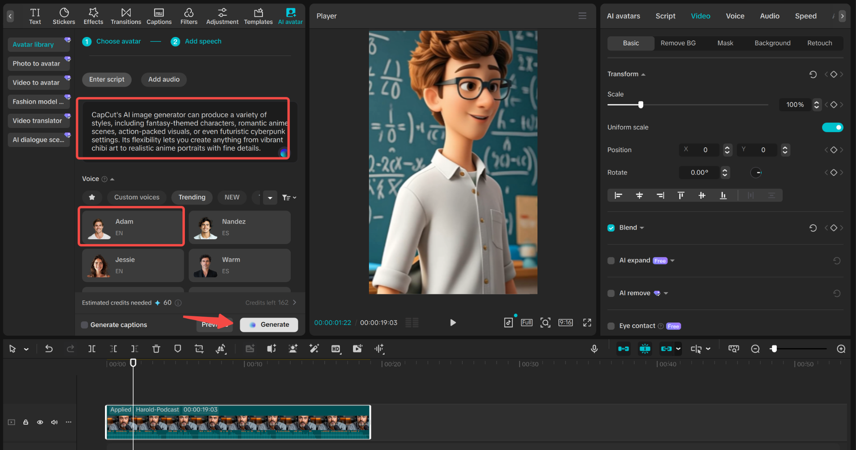Click the Enter script button

pyautogui.click(x=107, y=79)
